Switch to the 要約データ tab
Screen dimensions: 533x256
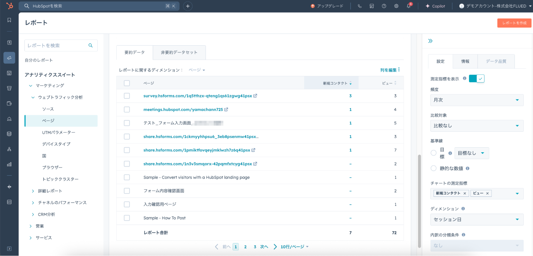(135, 53)
